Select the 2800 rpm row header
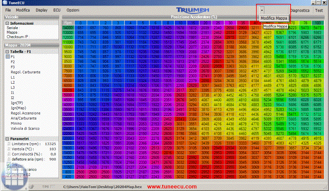 click(x=68, y=119)
